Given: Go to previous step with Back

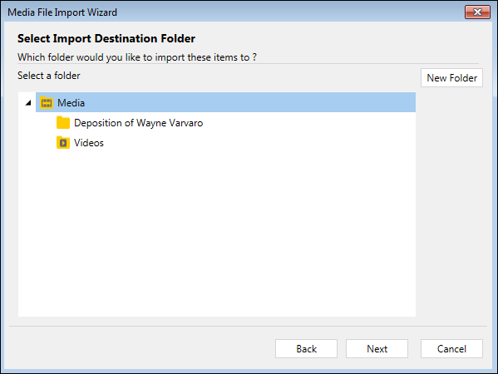Looking at the screenshot, I should (x=306, y=348).
